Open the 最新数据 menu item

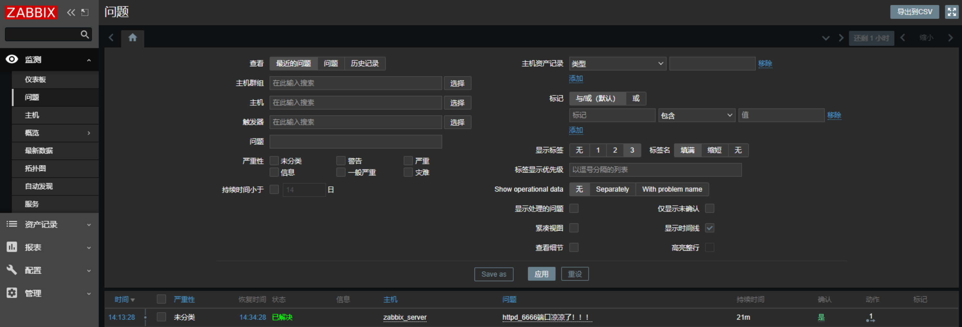[x=55, y=150]
